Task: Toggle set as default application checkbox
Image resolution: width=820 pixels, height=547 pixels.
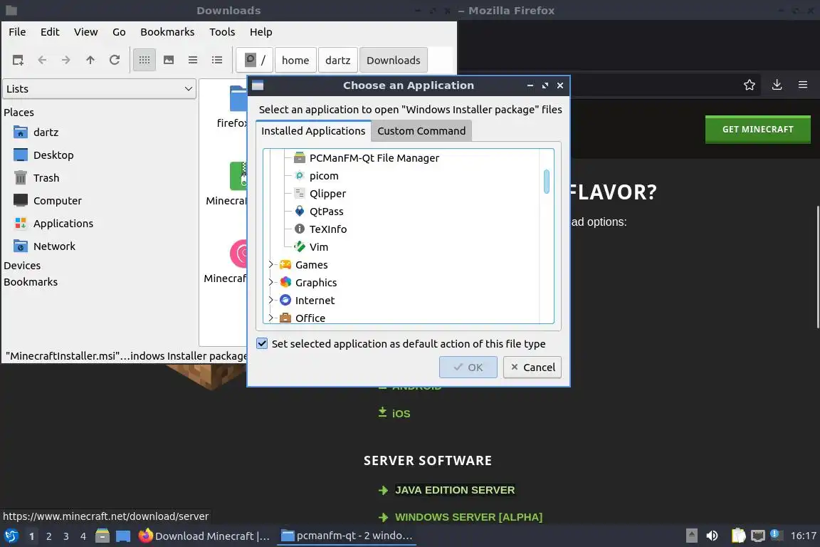Action: (x=262, y=343)
